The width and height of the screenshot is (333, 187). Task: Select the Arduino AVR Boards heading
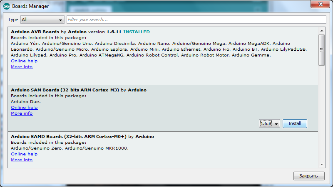coord(35,32)
